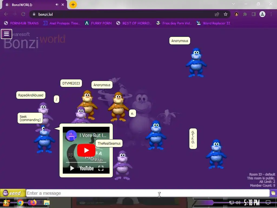This screenshot has width=277, height=208.
Task: Open the notification center icon
Action: (x=268, y=203)
